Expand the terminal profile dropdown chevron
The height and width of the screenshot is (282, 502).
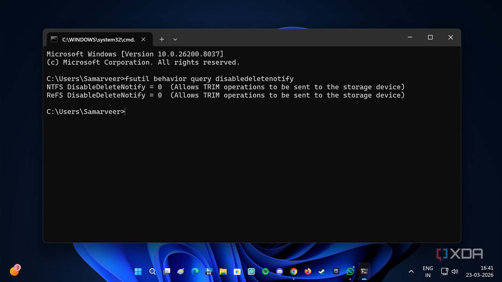tap(175, 39)
